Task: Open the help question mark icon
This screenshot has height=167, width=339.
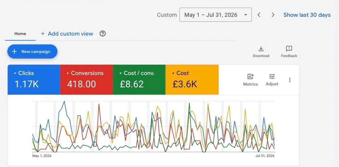Action: click(103, 34)
